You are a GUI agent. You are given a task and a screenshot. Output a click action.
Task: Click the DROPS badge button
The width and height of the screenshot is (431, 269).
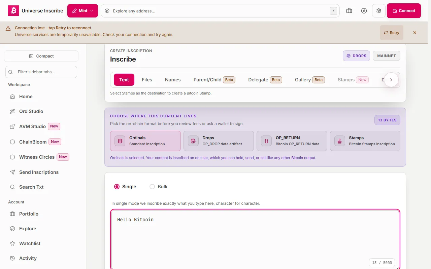click(356, 56)
